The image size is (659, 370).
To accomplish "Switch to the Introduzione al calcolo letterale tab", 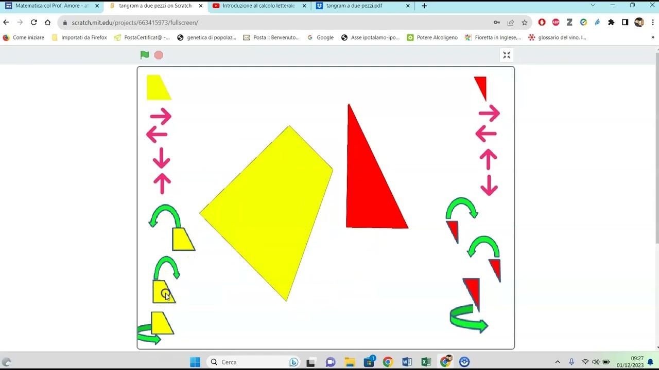I will (x=258, y=6).
